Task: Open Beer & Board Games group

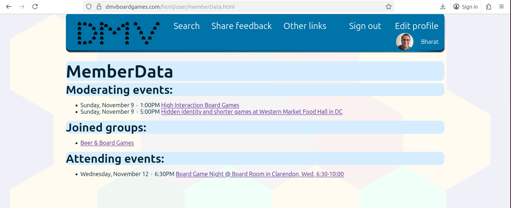Action: [x=107, y=143]
